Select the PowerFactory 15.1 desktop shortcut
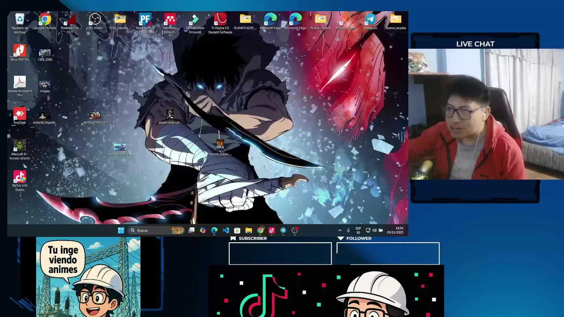This screenshot has width=564, height=317. coord(70,23)
